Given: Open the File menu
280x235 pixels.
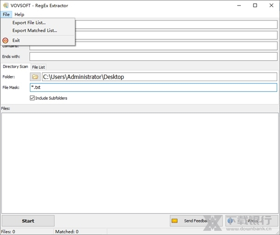Looking at the screenshot, I should 6,14.
